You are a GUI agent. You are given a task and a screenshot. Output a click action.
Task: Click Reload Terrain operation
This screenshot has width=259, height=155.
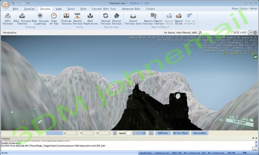point(106,19)
